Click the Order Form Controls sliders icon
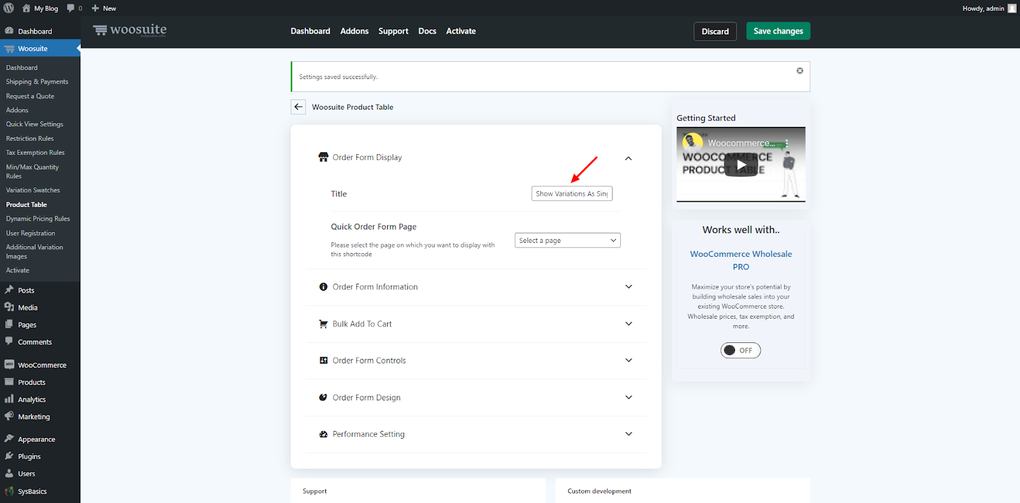Screen dimensions: 1020x503 pyautogui.click(x=323, y=360)
